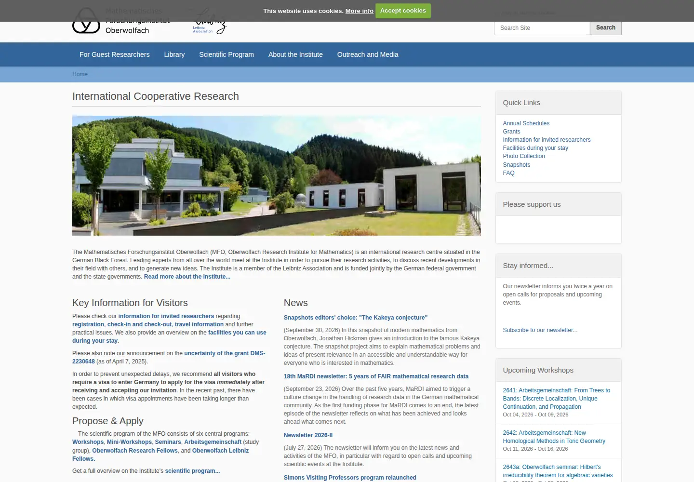Click the 'scientific program...' overview link
Screen dimensions: 694x482
click(192, 471)
